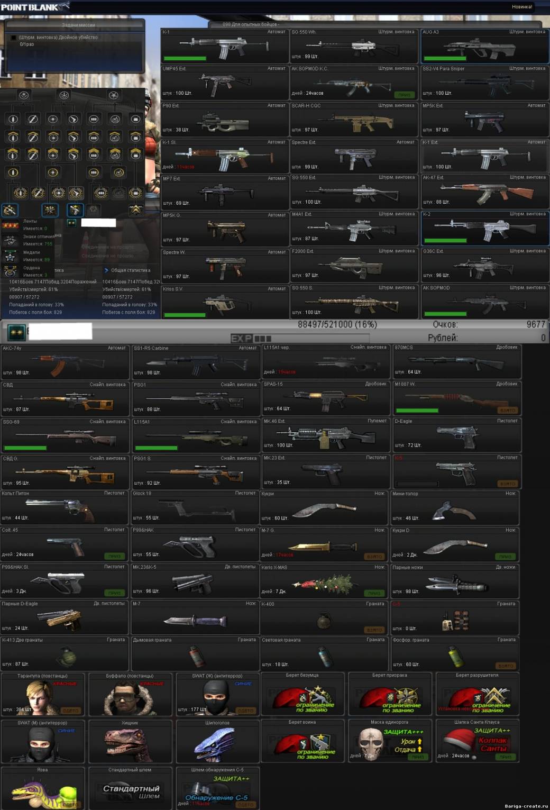
Task: Click the EXP progress bar
Action: pos(299,338)
